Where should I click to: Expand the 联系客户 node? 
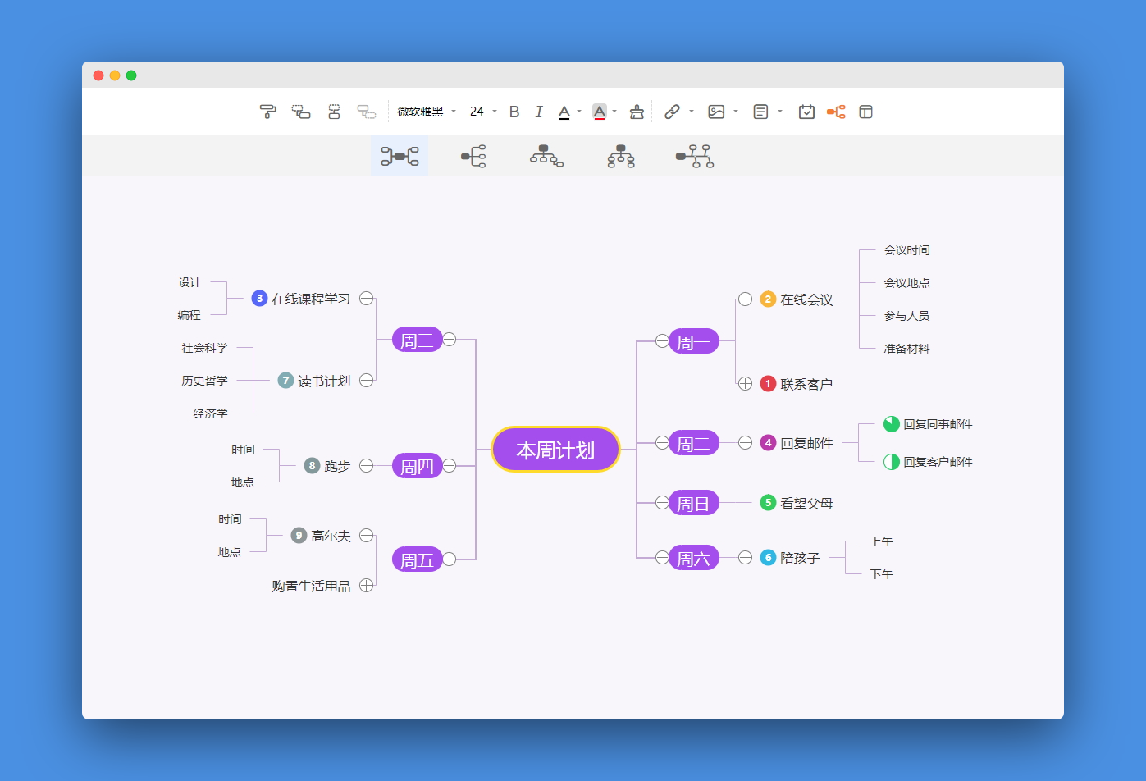(745, 384)
